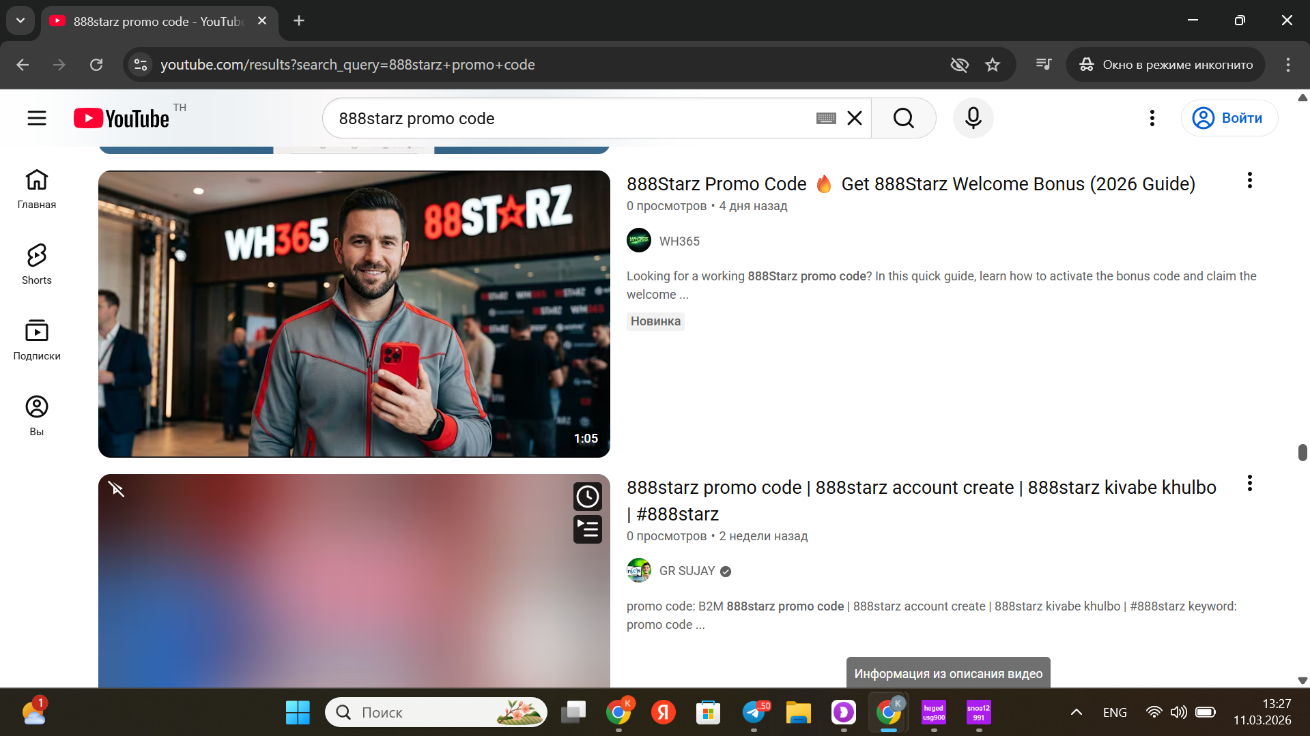The height and width of the screenshot is (736, 1310).
Task: Add GR SUJAY video to Watch Later
Action: tap(587, 497)
